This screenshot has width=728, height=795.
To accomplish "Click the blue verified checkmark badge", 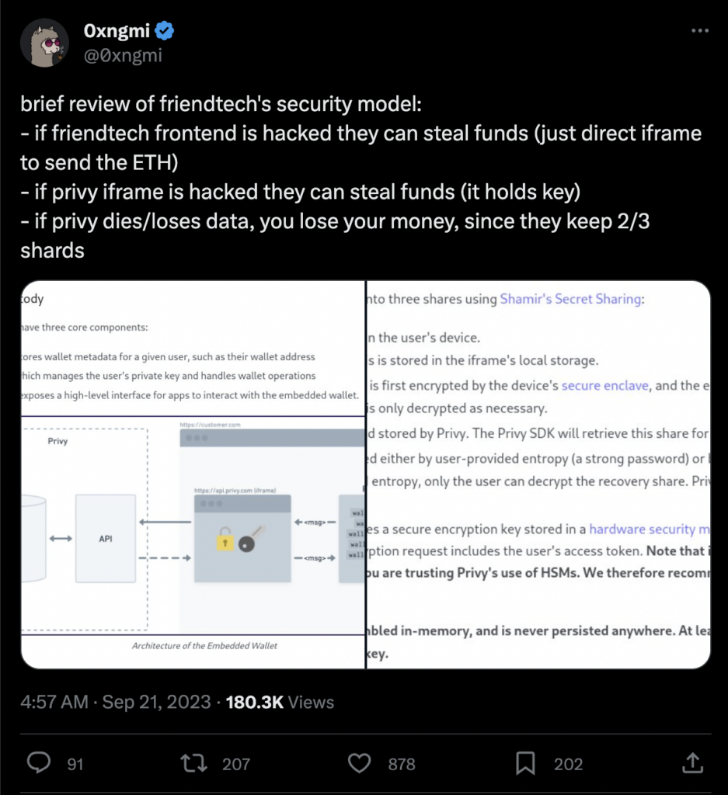I will pos(165,31).
